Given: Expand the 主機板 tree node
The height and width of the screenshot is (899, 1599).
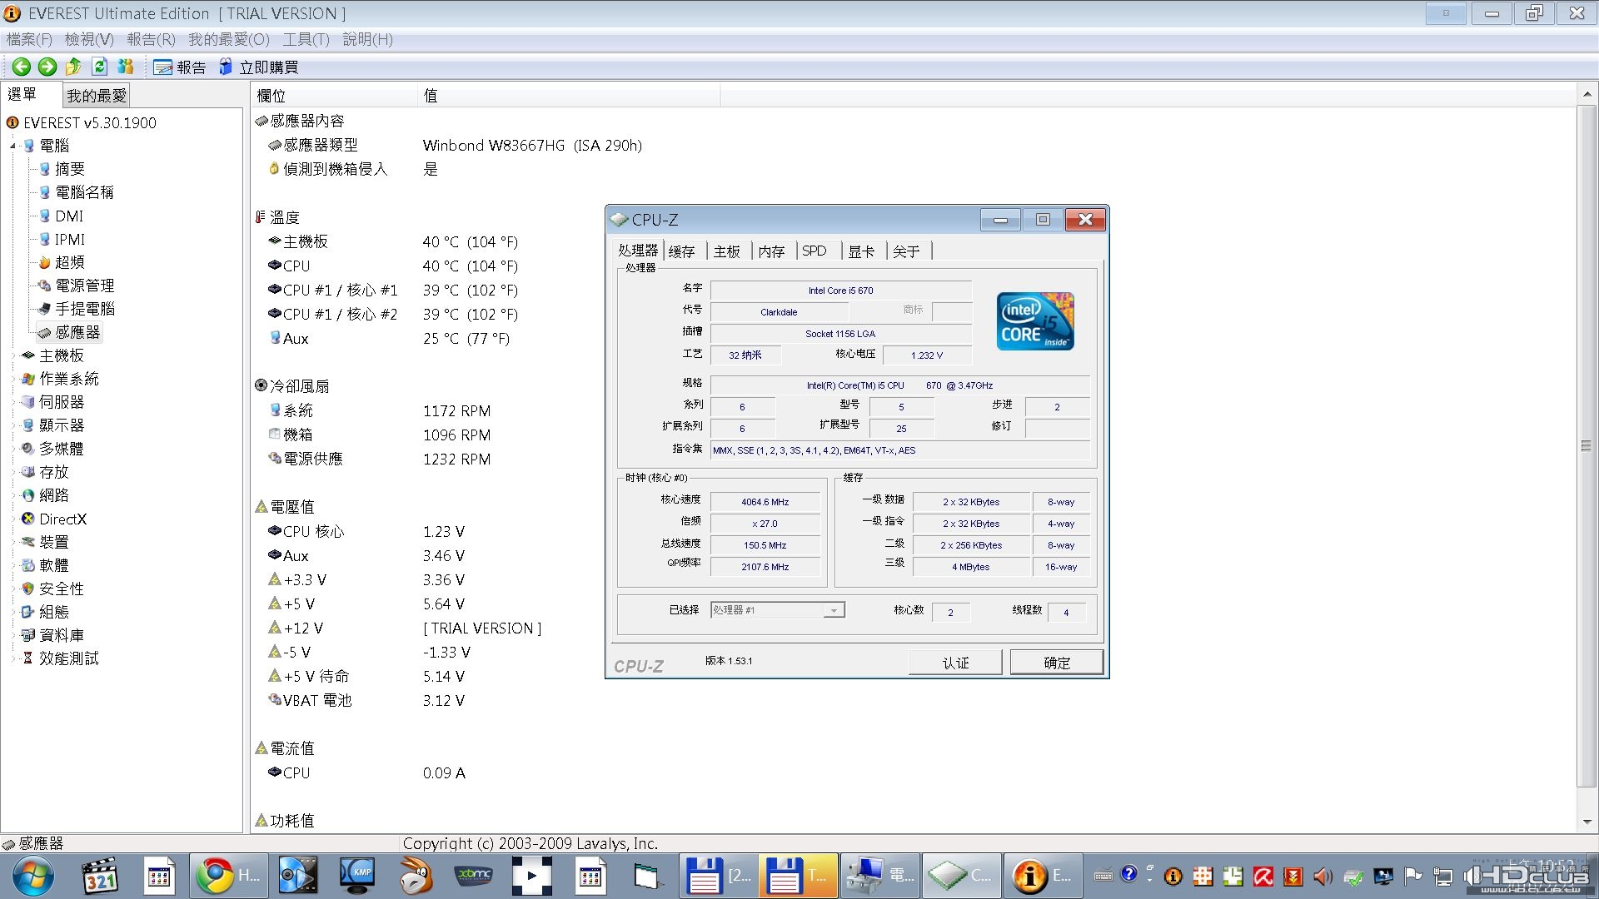Looking at the screenshot, I should click(12, 355).
